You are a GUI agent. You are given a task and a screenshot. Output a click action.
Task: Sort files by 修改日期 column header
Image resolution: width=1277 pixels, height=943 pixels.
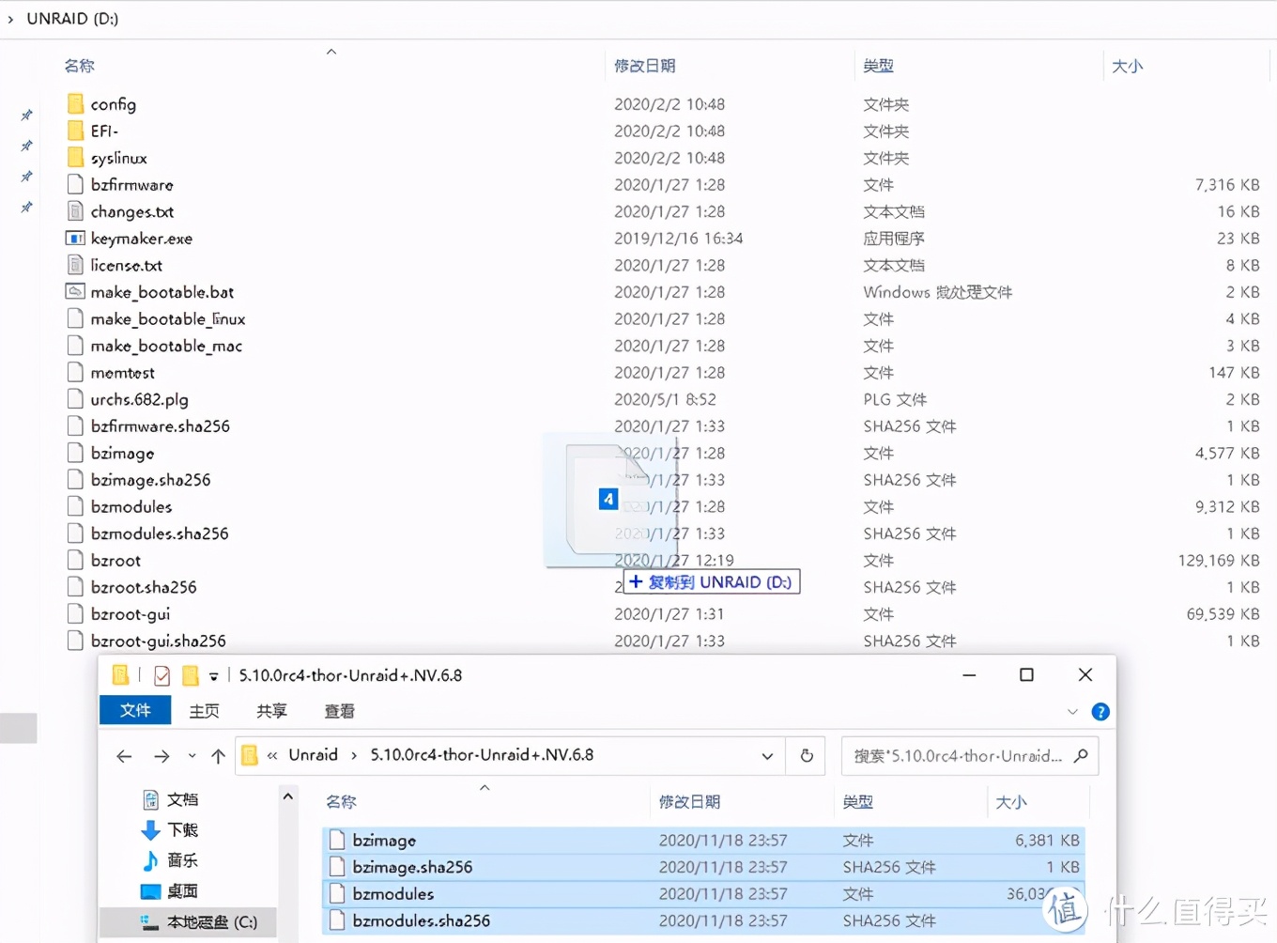click(x=645, y=65)
